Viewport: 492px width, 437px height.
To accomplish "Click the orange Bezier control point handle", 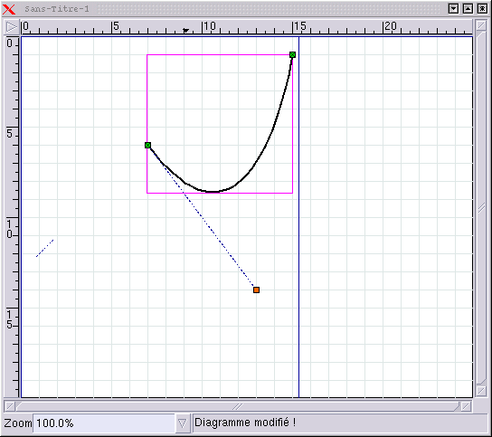I will [256, 290].
